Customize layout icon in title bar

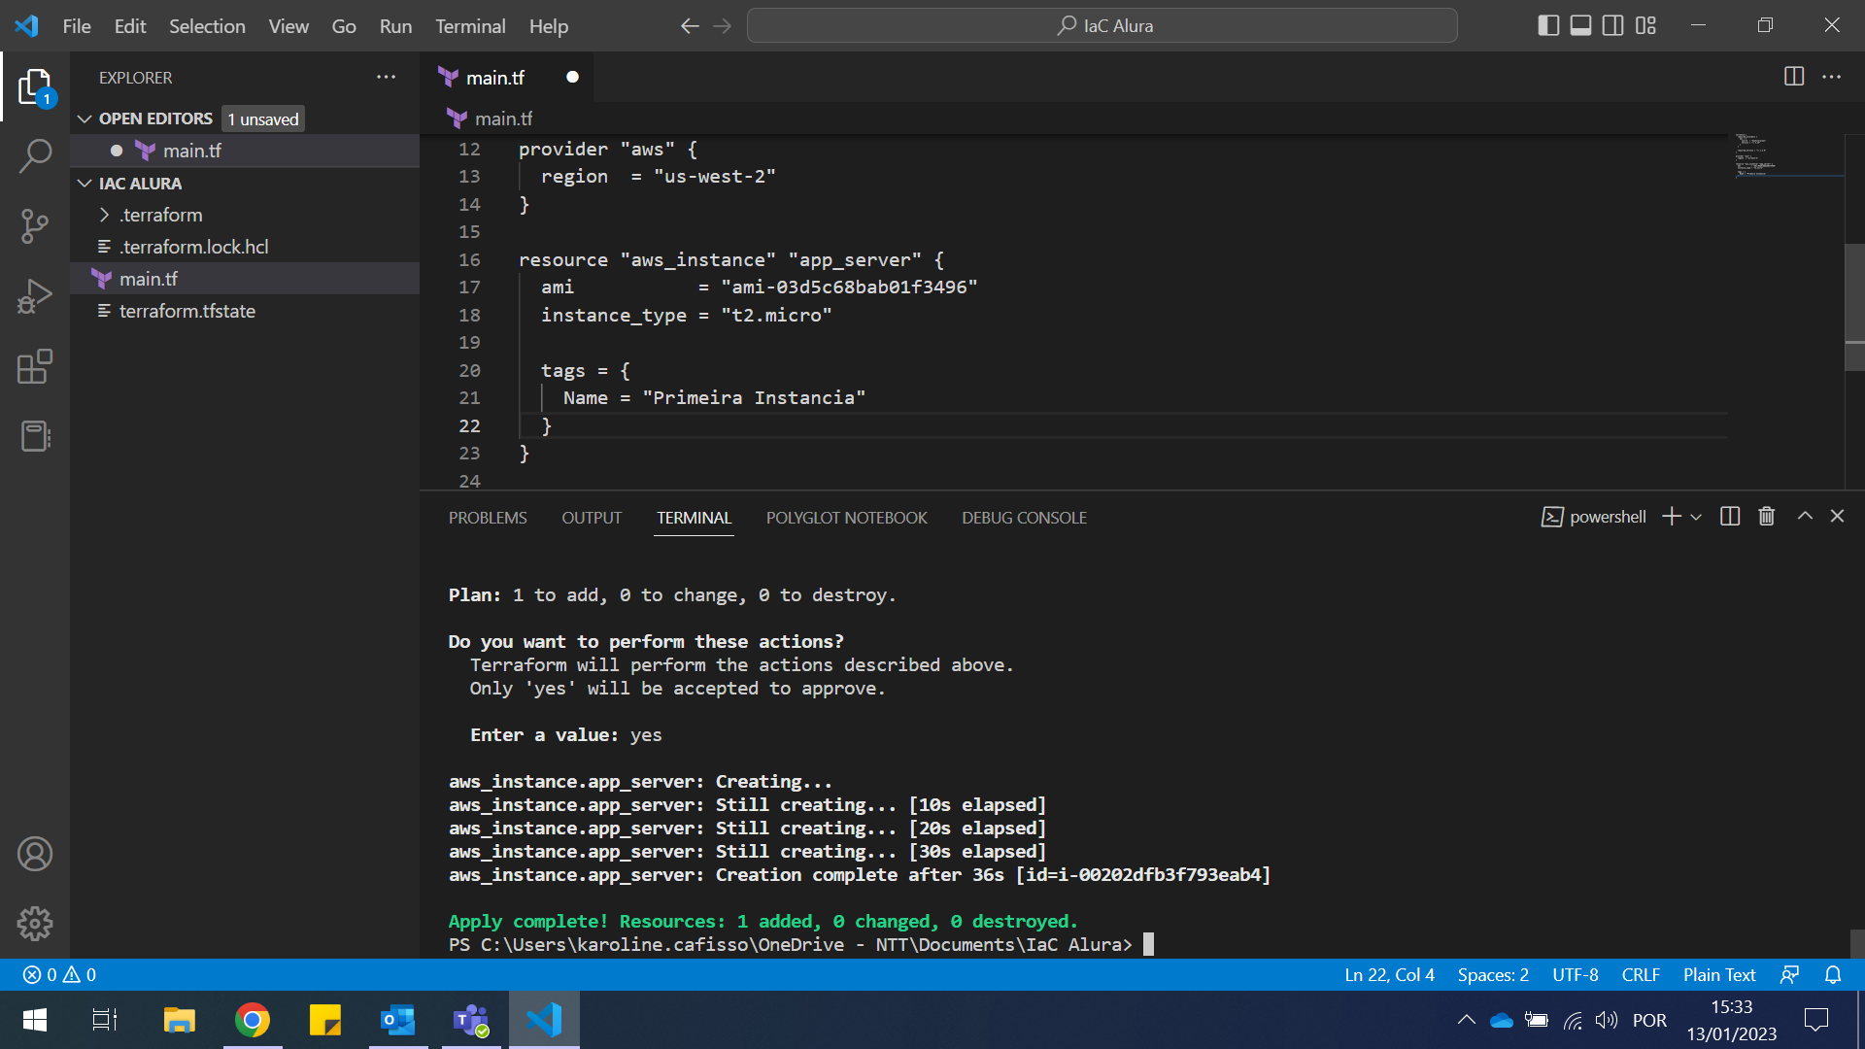click(x=1645, y=25)
